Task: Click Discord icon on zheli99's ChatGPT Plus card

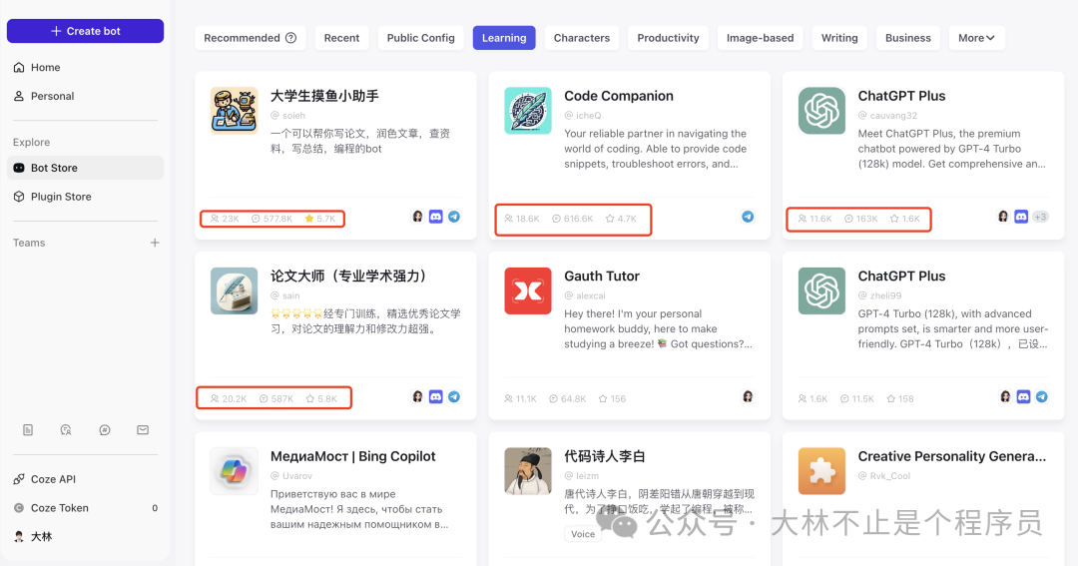Action: click(1024, 397)
